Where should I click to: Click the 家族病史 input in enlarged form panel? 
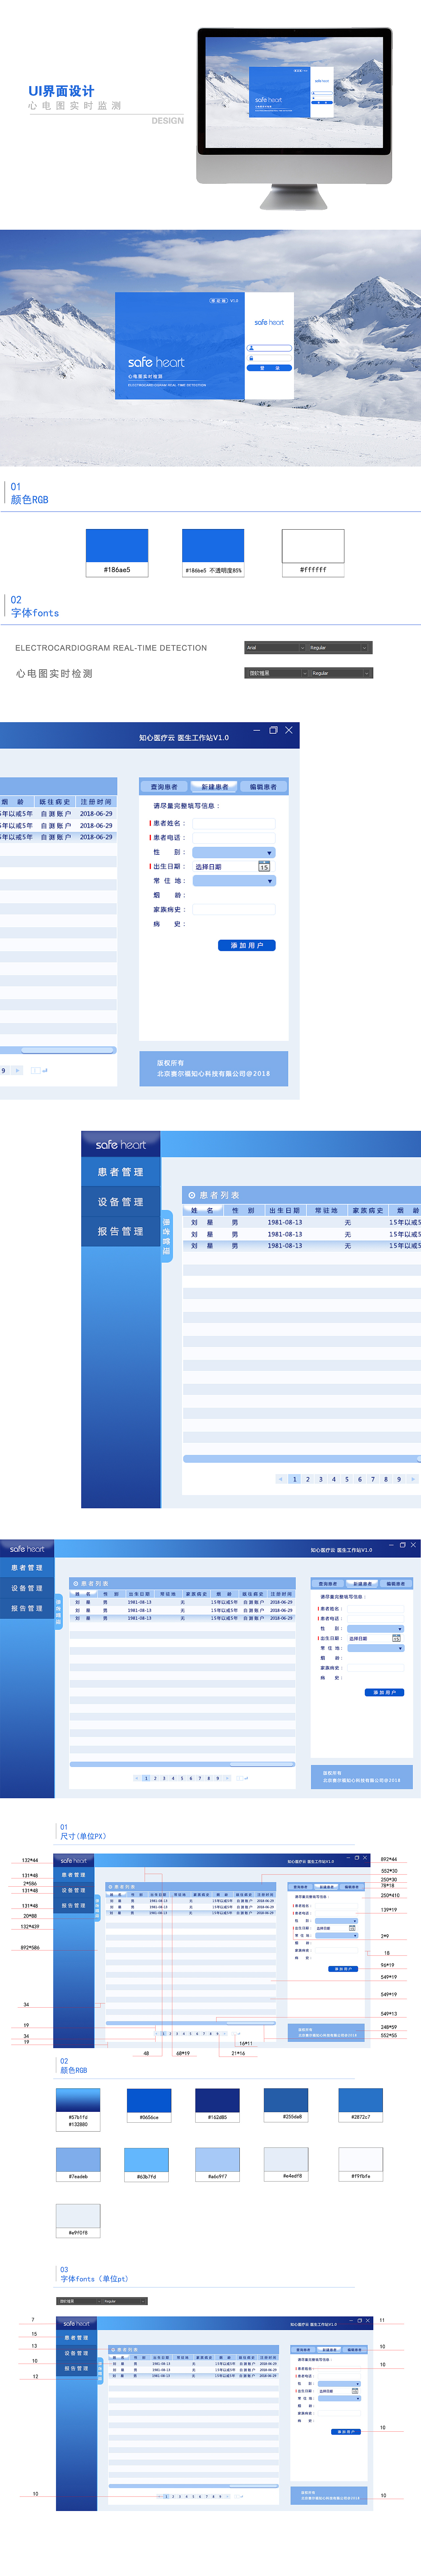coord(234,909)
